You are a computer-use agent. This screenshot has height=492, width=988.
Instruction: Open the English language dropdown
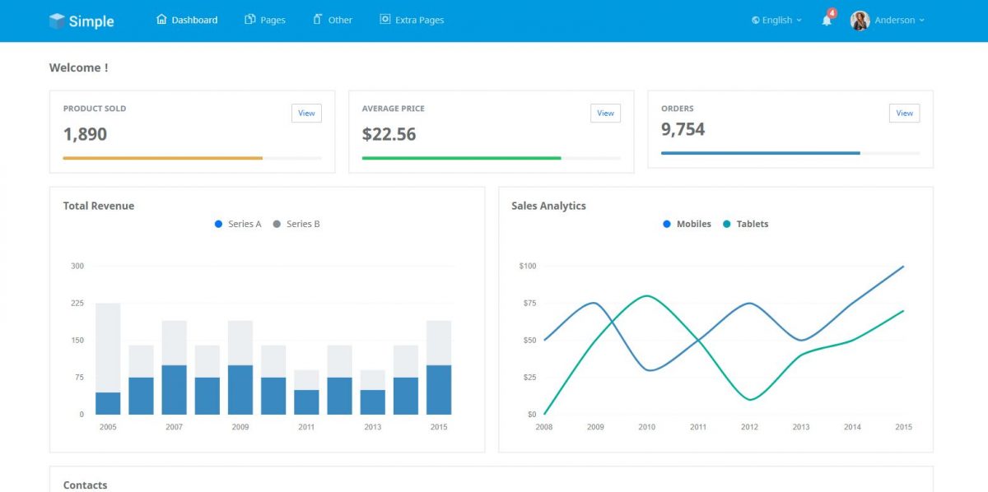point(775,21)
